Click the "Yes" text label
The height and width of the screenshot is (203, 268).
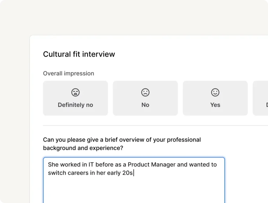click(215, 105)
